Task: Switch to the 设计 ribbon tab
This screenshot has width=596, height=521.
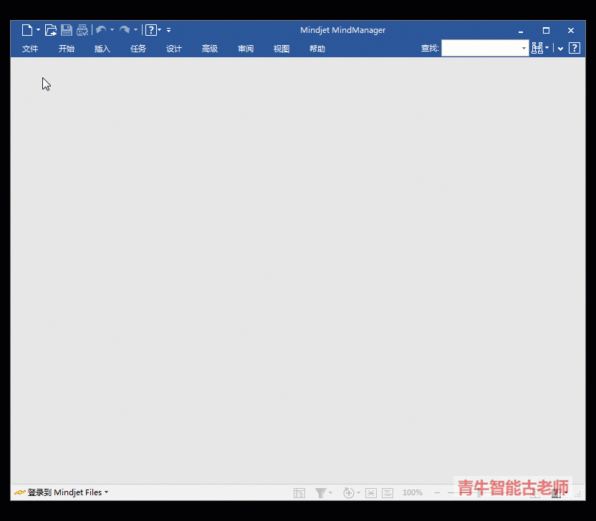Action: point(173,49)
